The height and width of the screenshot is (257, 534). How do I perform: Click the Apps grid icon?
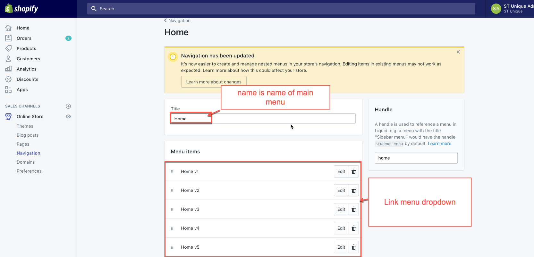[8, 90]
